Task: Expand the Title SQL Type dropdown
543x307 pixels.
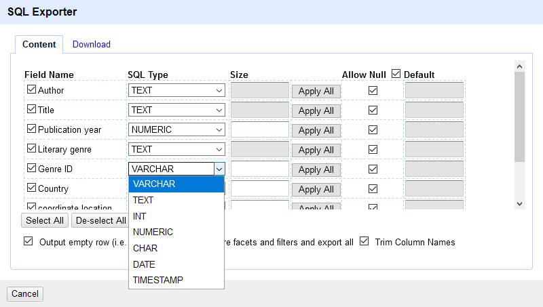Action: 176,110
